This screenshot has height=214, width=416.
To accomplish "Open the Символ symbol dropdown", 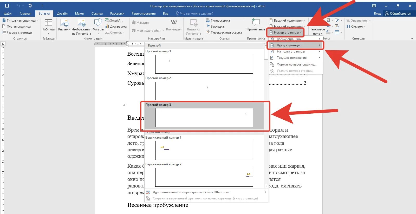I will coord(356,26).
